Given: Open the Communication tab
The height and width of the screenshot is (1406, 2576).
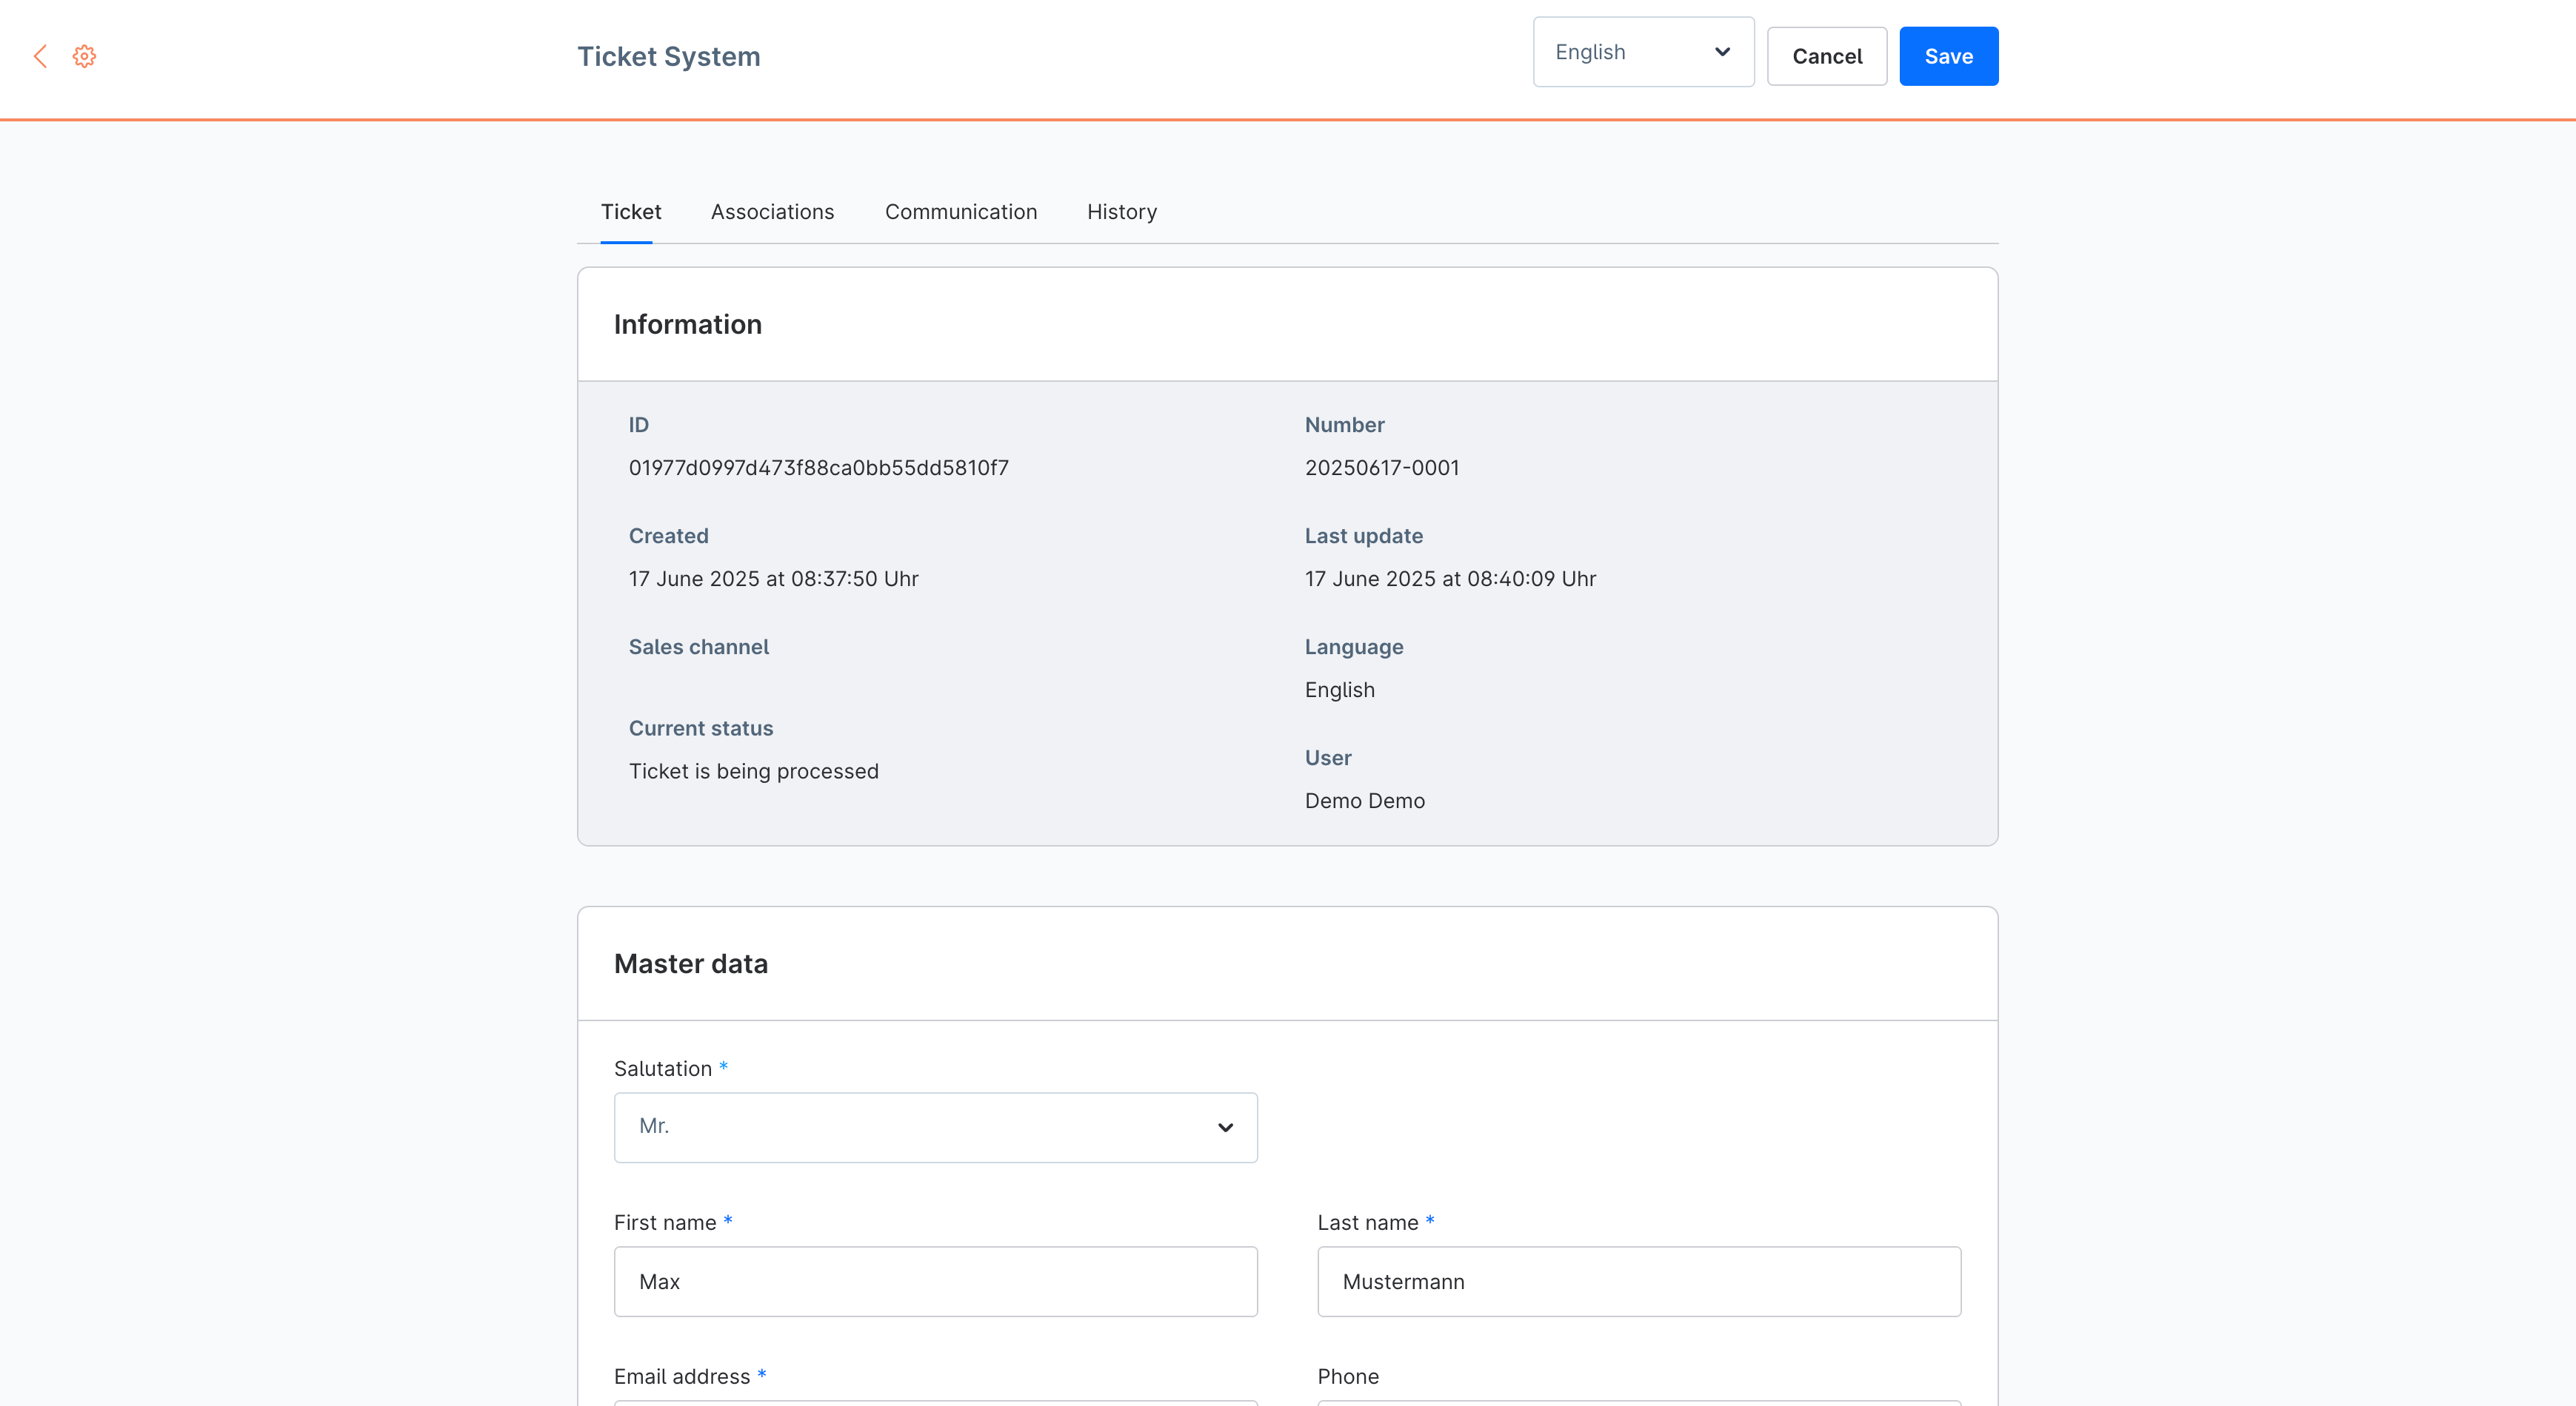Looking at the screenshot, I should (960, 212).
